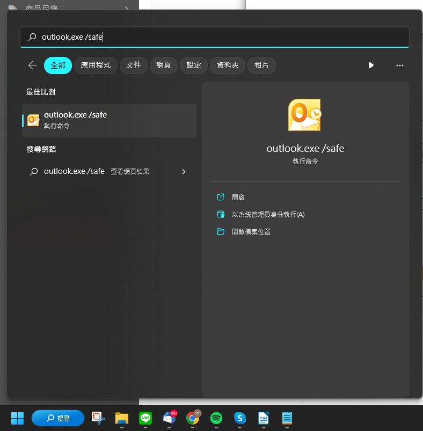Choose 以系統管理員身分執行 option

coord(268,215)
